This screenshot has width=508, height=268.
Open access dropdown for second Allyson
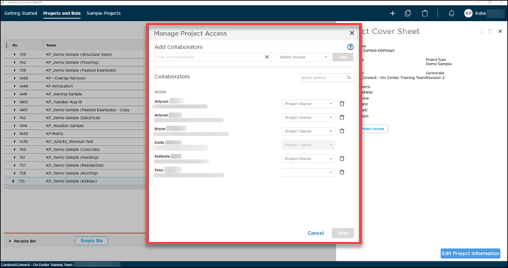(308, 117)
